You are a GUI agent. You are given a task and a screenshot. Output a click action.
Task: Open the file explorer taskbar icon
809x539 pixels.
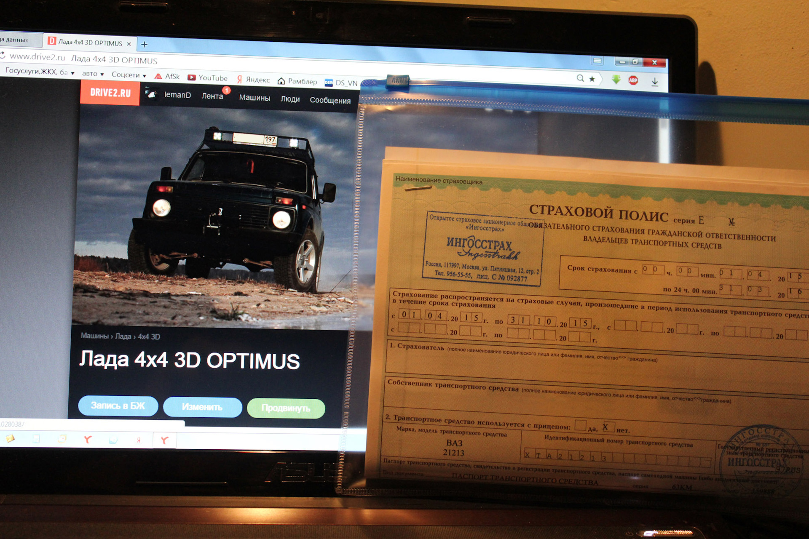tap(10, 438)
